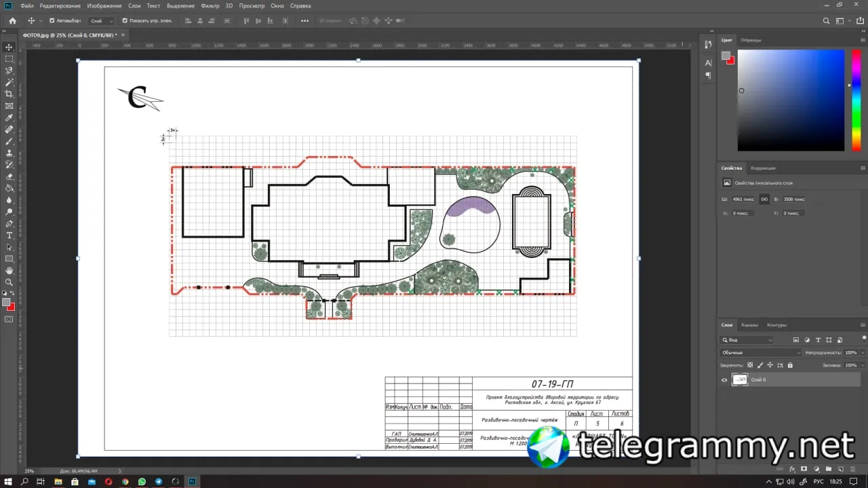Screen dimensions: 868x488
Task: Switch to the Контуры tab
Action: [x=776, y=324]
